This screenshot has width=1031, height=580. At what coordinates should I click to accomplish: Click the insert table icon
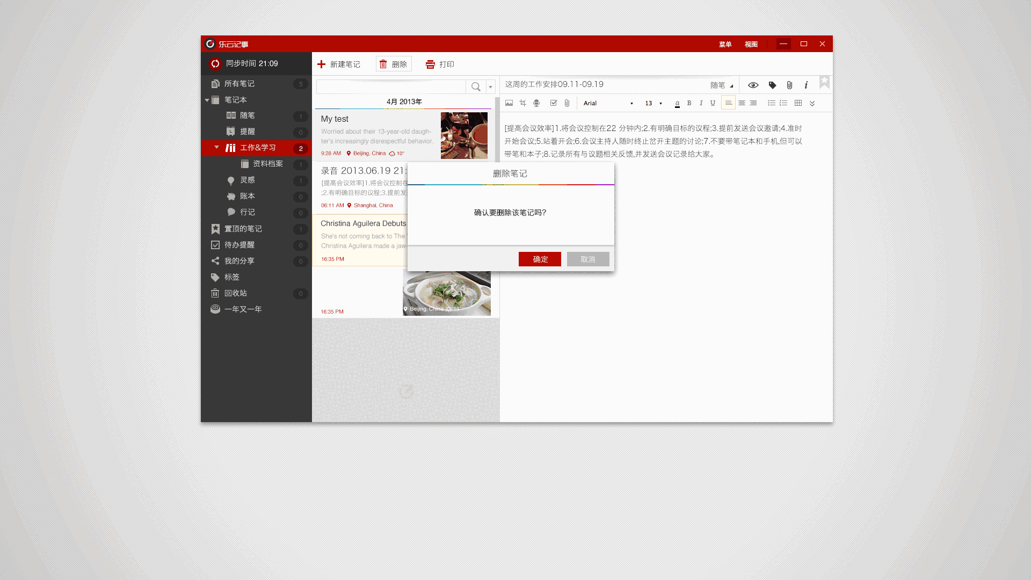[x=798, y=103]
